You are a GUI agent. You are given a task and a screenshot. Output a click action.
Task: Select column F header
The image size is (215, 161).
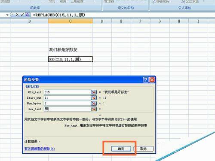141,21
